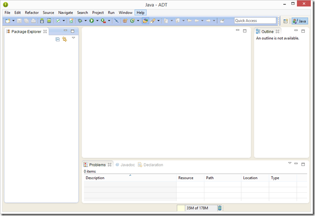Click the Open Perspective icon

pos(286,21)
